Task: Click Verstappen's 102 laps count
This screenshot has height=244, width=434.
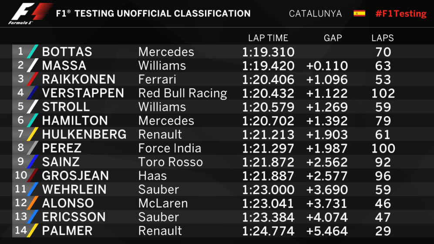Action: (383, 93)
